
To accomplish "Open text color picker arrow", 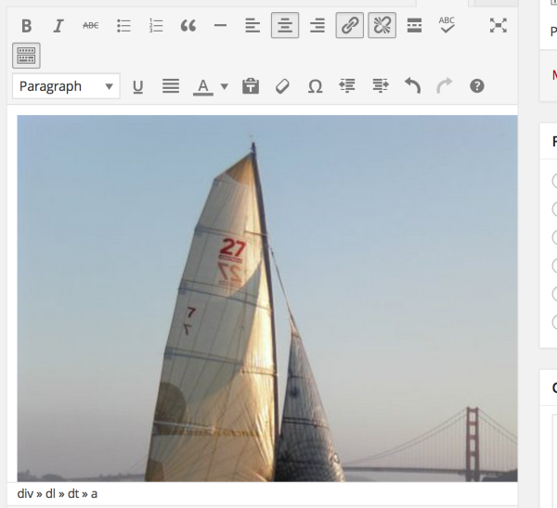I will coord(224,86).
